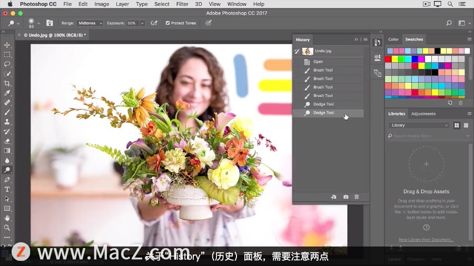Collapse the History panel double arrows
Image resolution: width=474 pixels, height=266 pixels.
coord(356,40)
